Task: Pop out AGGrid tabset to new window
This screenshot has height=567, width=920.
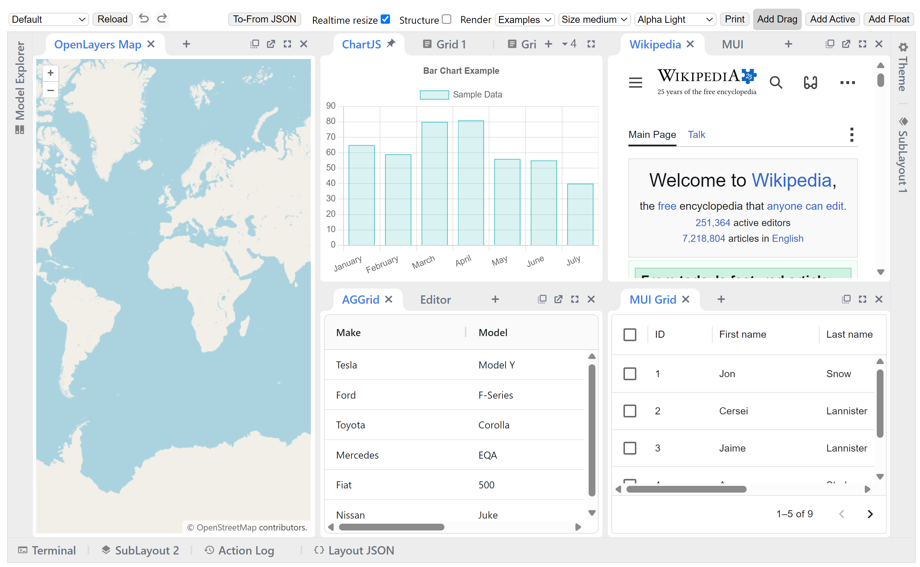Action: [x=558, y=299]
